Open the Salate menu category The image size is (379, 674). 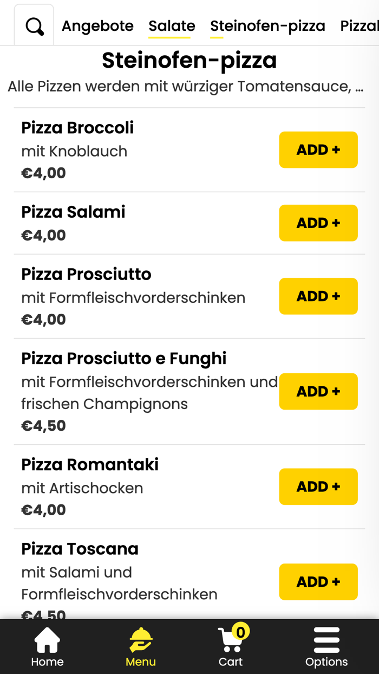[171, 25]
